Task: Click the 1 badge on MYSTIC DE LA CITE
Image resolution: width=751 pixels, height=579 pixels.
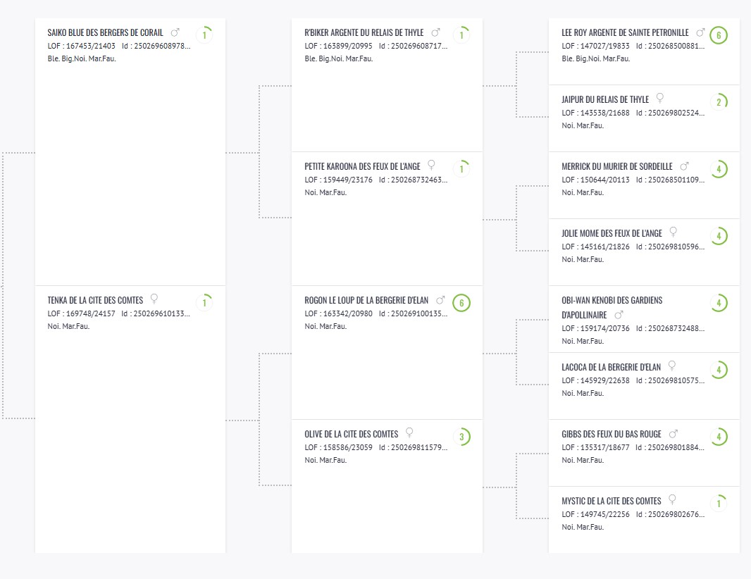Action: point(719,504)
